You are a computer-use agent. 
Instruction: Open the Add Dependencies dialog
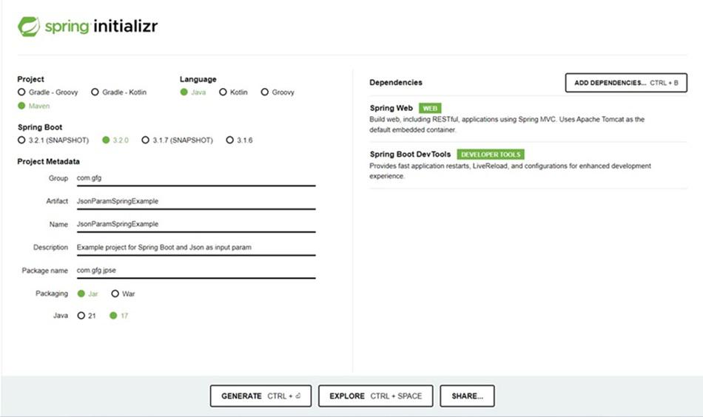click(626, 83)
